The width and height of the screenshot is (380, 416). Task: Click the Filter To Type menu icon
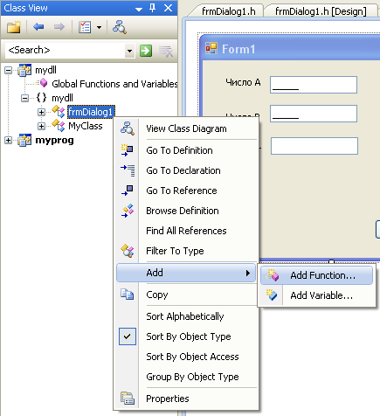tap(128, 251)
